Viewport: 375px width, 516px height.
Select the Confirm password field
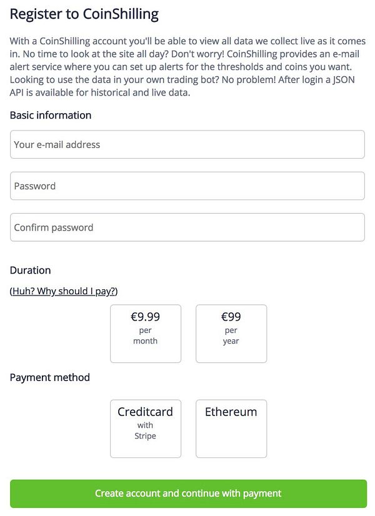[x=187, y=227]
